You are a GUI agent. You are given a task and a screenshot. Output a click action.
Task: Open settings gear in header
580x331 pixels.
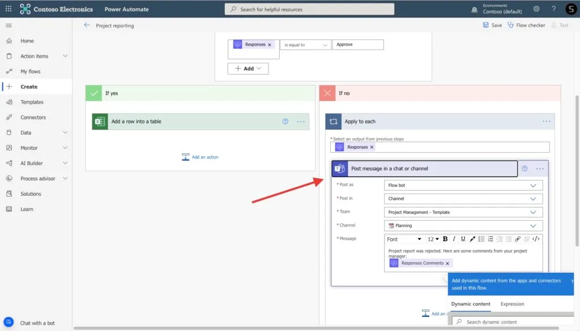[536, 9]
